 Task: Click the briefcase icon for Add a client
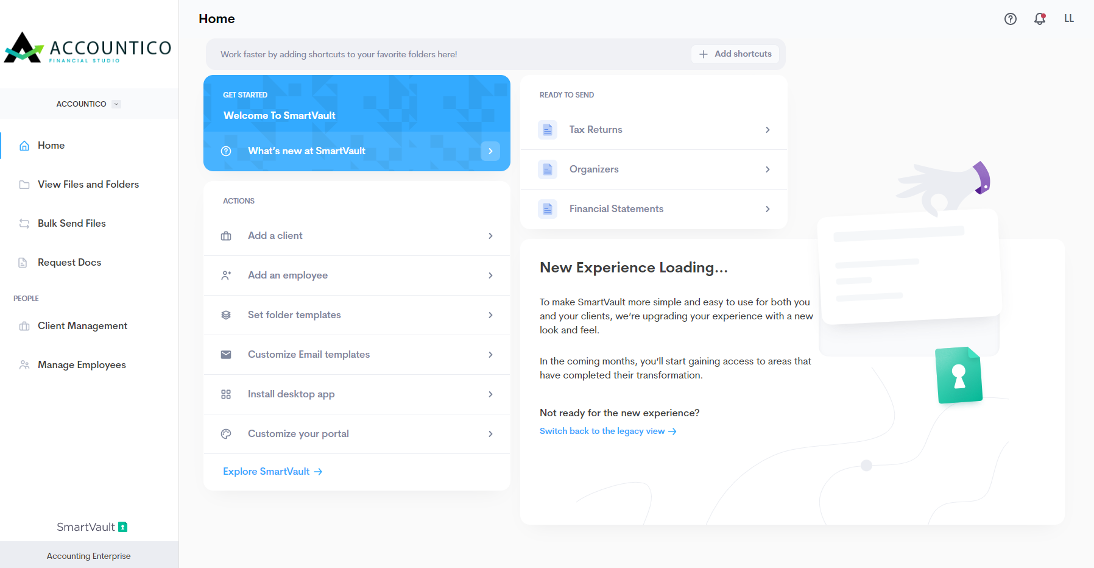pyautogui.click(x=226, y=236)
